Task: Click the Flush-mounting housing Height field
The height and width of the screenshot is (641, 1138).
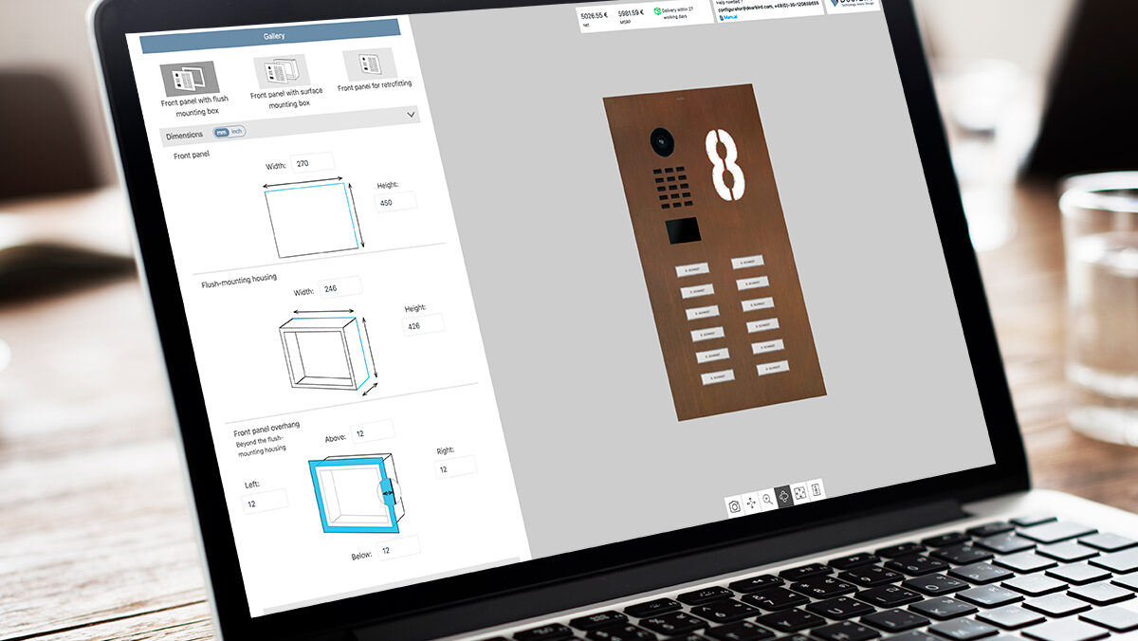Action: click(x=423, y=325)
